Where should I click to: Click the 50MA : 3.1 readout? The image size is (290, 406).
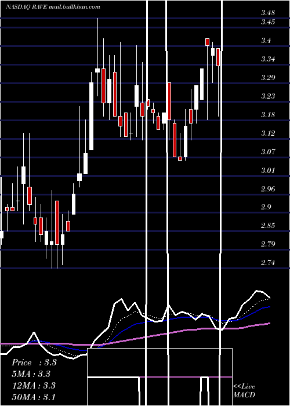coord(34,397)
